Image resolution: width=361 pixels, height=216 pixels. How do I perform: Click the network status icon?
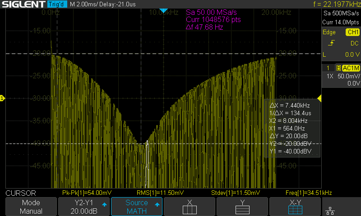(330, 211)
